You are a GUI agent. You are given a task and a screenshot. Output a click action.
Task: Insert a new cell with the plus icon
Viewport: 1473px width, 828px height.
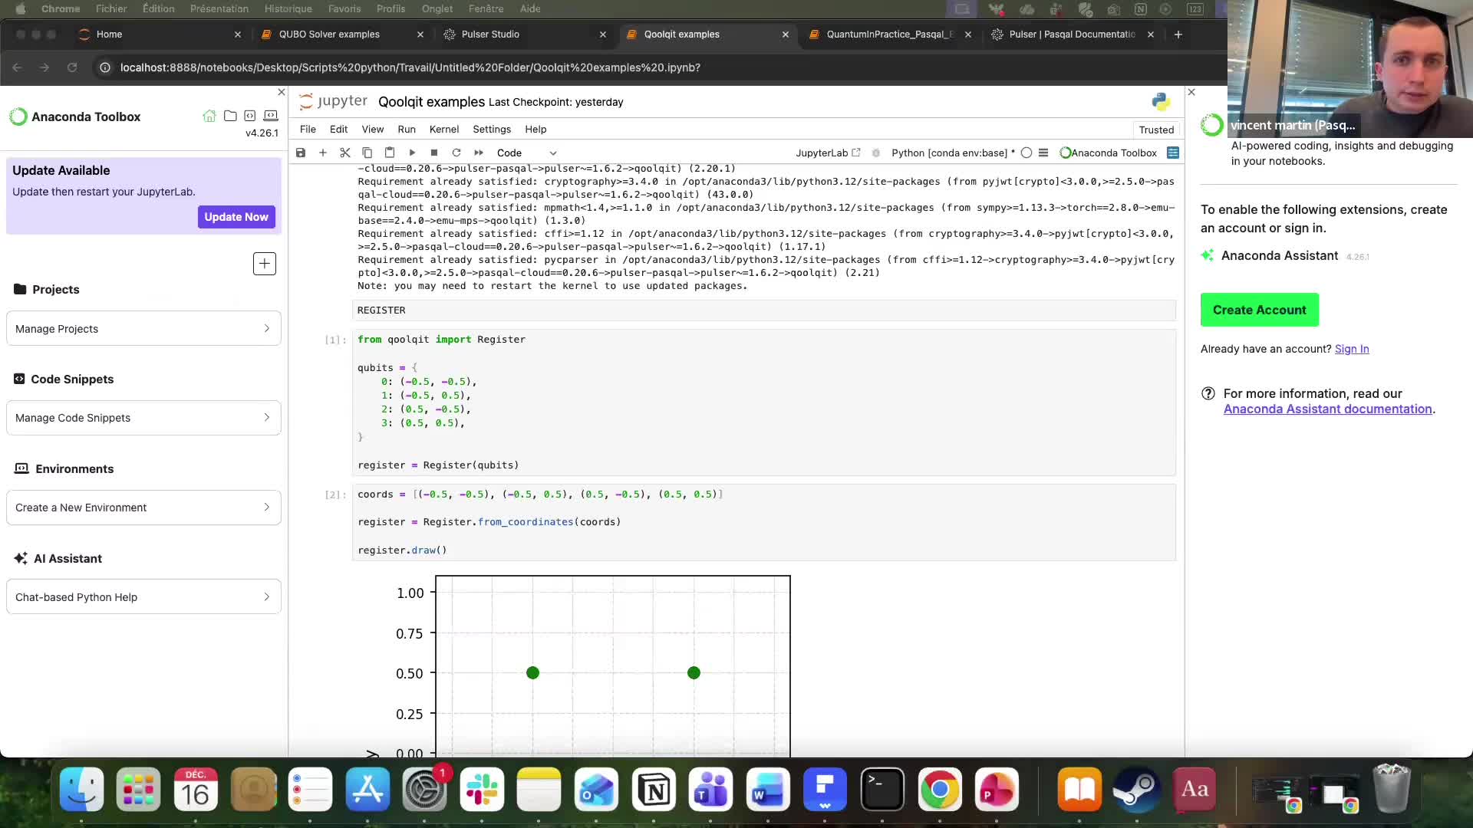click(x=323, y=153)
